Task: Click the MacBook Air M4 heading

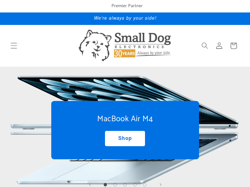Action: pyautogui.click(x=125, y=119)
